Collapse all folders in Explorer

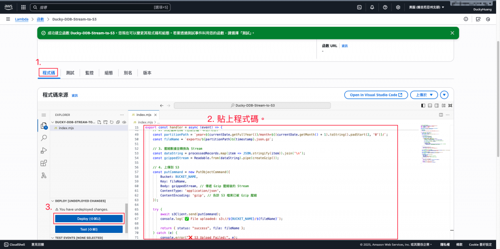tap(118, 122)
